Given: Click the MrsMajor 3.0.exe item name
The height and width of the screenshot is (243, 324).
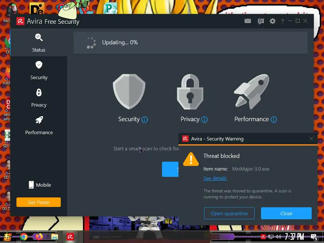Looking at the screenshot, I should pyautogui.click(x=251, y=169).
